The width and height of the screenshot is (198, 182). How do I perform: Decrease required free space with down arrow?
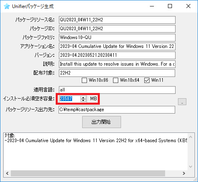click(83, 100)
